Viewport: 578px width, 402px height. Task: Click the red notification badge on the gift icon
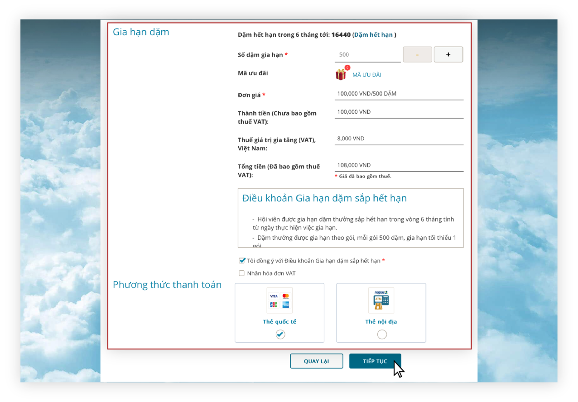(346, 68)
